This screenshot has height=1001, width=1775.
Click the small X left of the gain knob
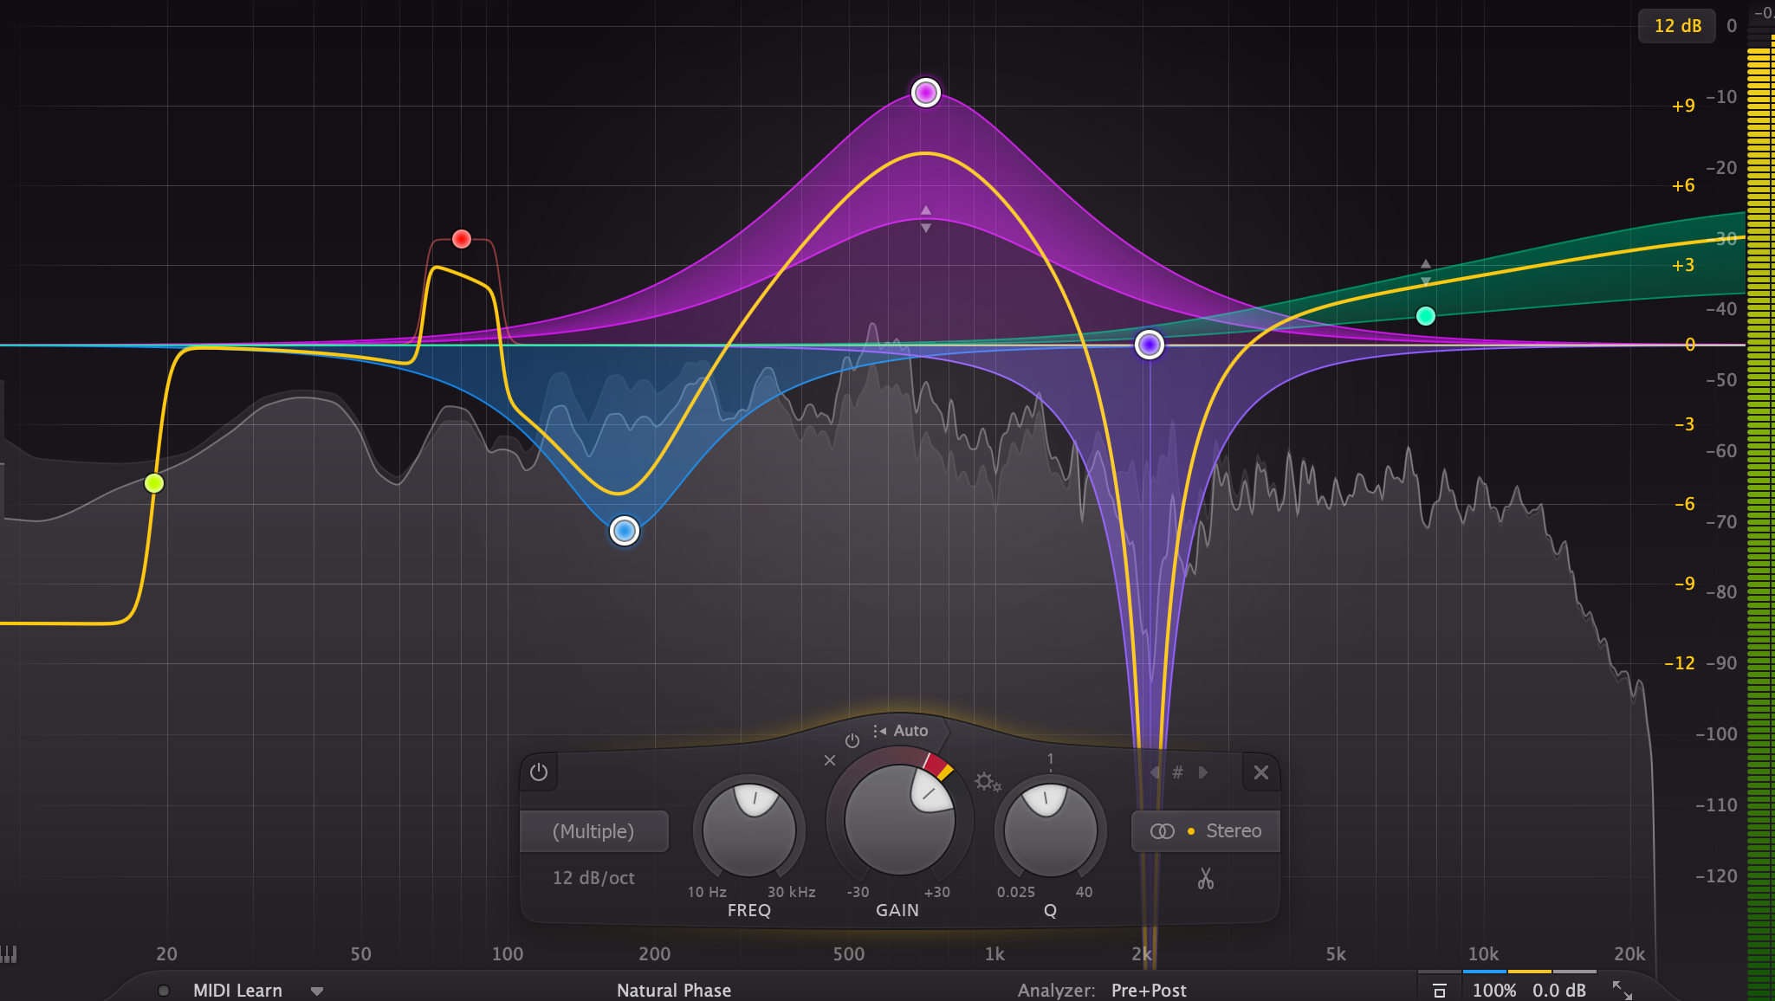click(830, 760)
